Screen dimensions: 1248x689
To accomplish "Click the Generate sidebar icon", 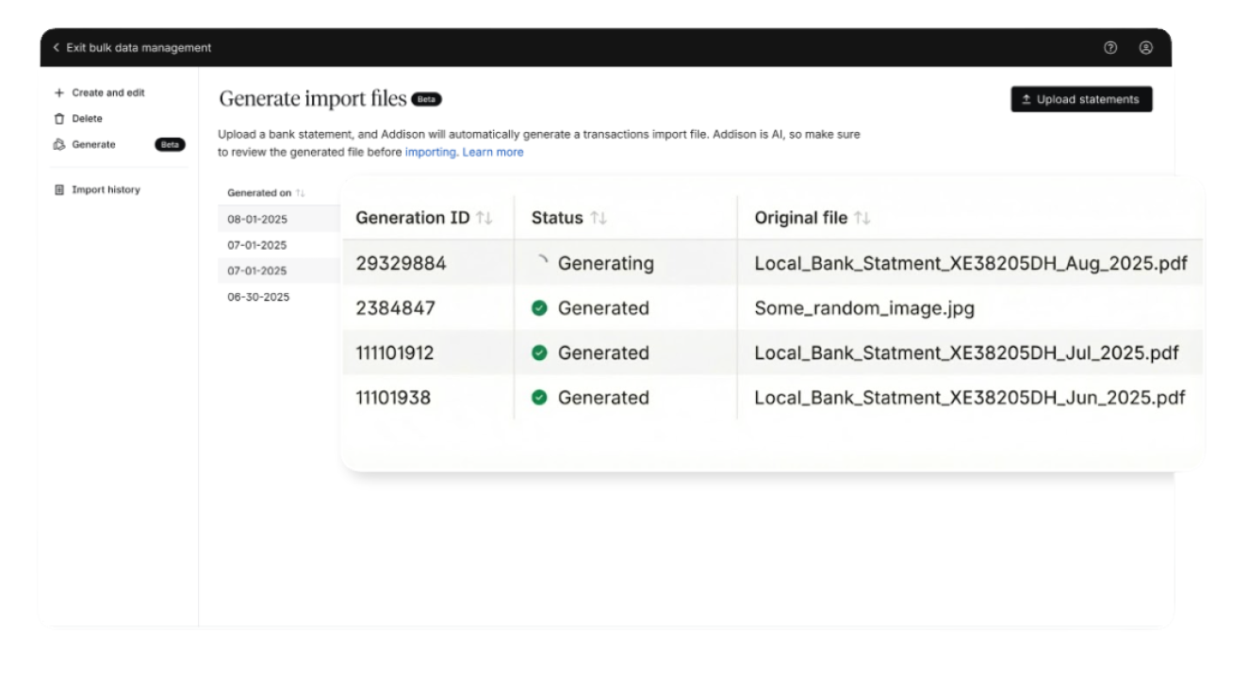I will click(x=58, y=145).
